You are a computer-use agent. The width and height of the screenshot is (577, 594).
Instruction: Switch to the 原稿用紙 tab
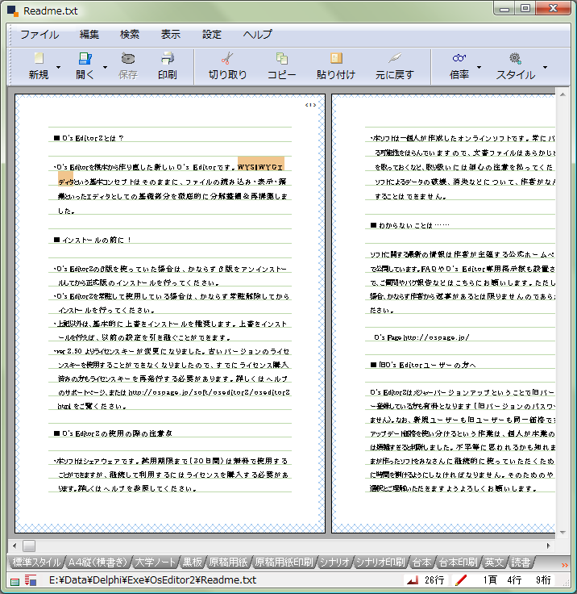click(228, 563)
